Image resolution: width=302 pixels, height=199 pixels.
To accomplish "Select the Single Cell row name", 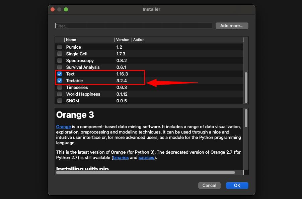I will tap(77, 54).
